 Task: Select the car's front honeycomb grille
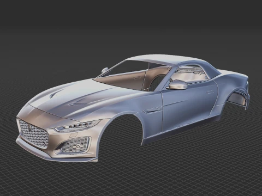(33, 133)
